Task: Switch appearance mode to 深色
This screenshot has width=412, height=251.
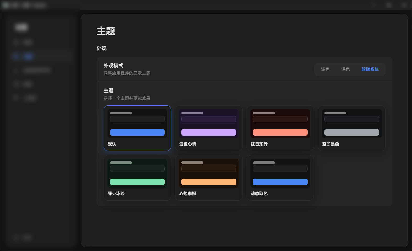Action: tap(345, 69)
